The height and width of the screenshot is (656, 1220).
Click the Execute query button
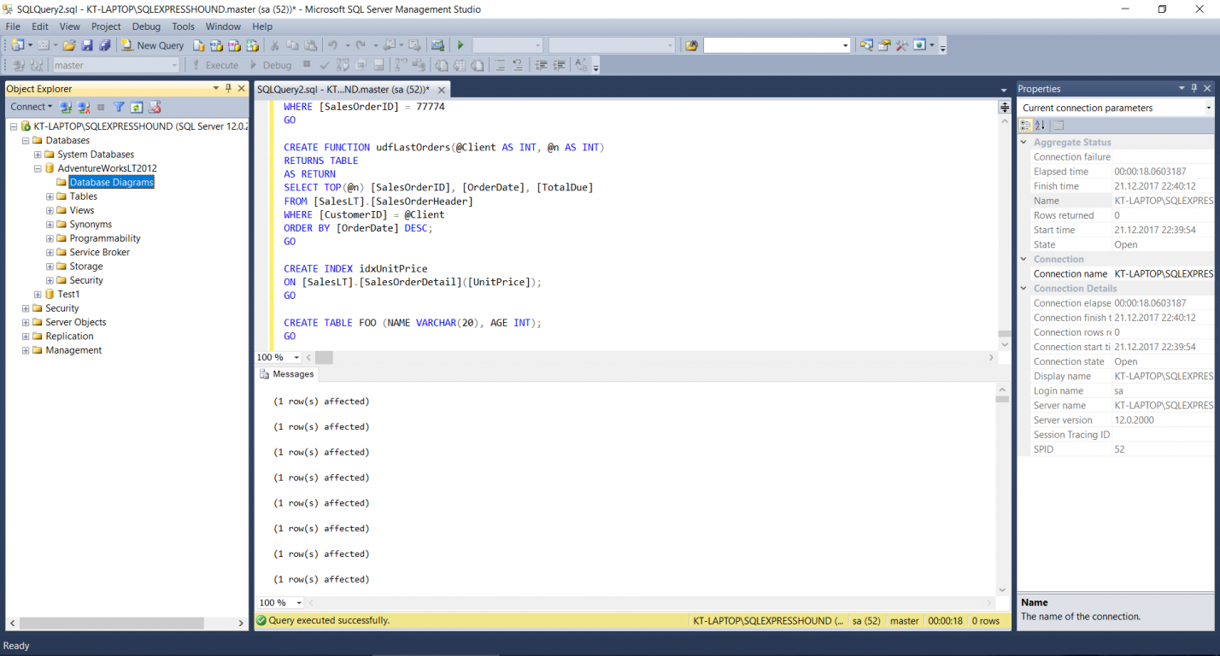215,65
